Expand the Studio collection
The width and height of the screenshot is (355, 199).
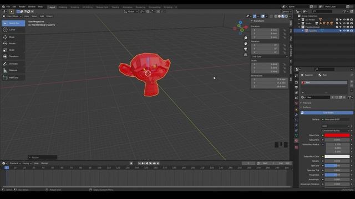(x=299, y=23)
